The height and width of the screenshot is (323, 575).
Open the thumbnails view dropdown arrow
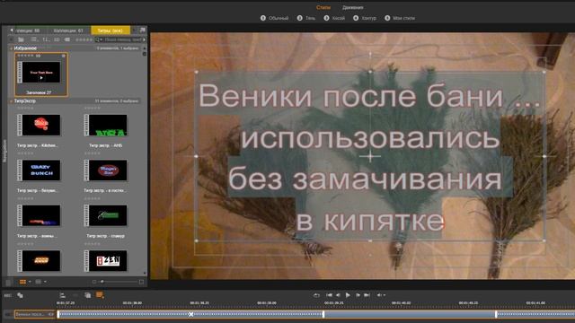30,282
